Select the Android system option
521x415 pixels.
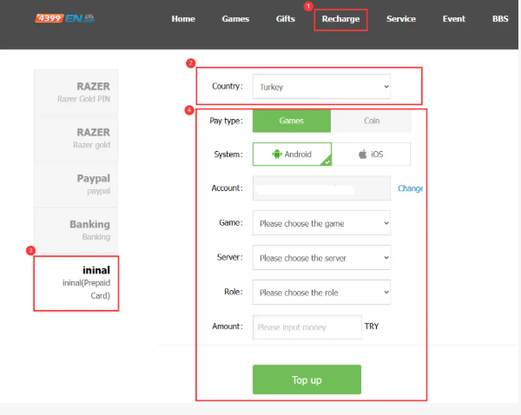click(292, 155)
